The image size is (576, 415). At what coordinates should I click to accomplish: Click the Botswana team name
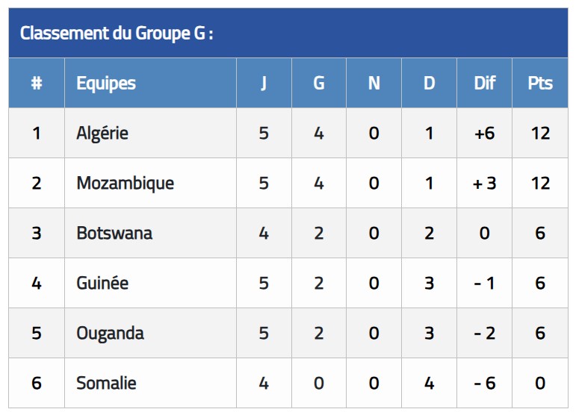click(x=114, y=233)
